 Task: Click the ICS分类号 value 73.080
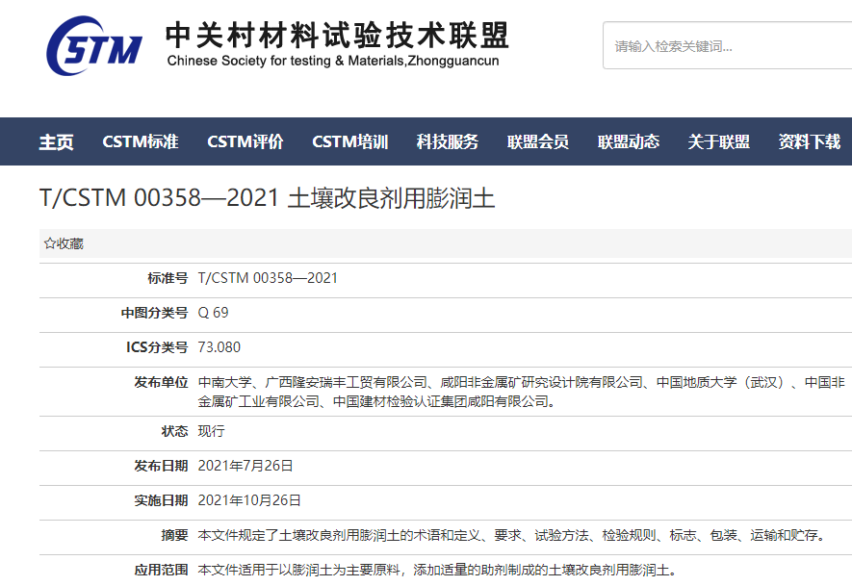pyautogui.click(x=219, y=347)
